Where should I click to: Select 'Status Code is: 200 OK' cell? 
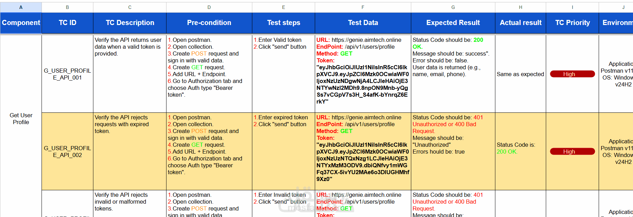[x=520, y=152]
